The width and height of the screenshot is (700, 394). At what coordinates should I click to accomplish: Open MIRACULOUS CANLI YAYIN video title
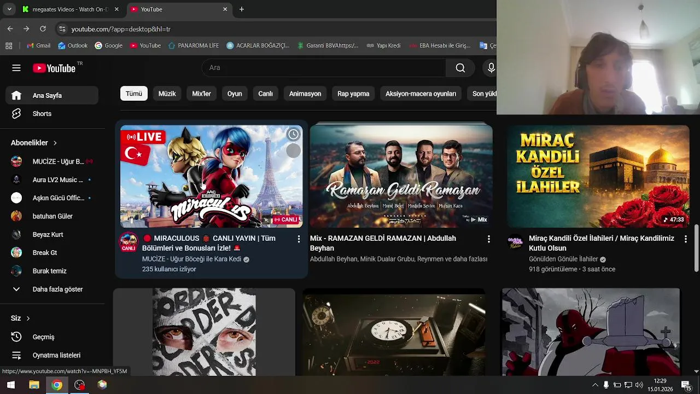pyautogui.click(x=209, y=243)
